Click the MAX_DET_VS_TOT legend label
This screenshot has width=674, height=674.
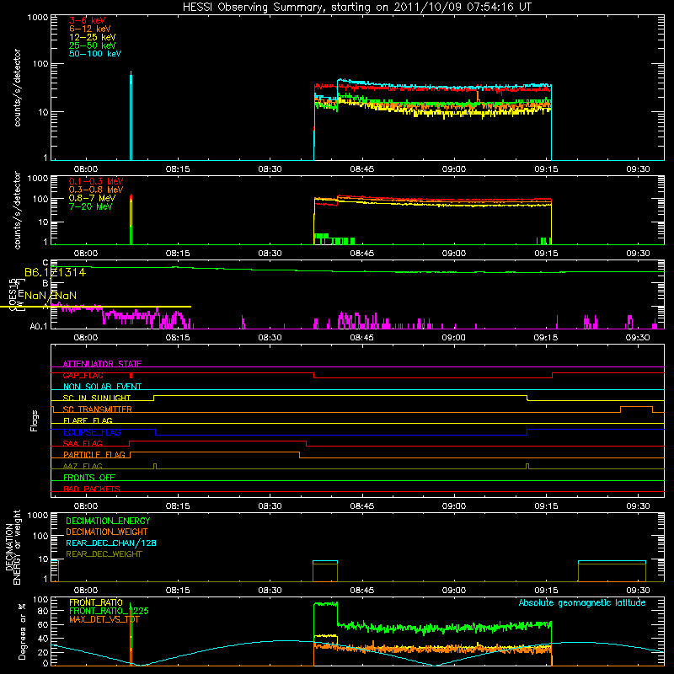(104, 619)
